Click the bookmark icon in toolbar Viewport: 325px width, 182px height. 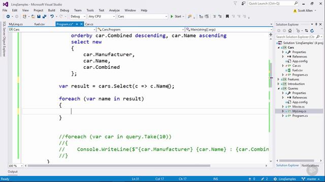[227, 17]
